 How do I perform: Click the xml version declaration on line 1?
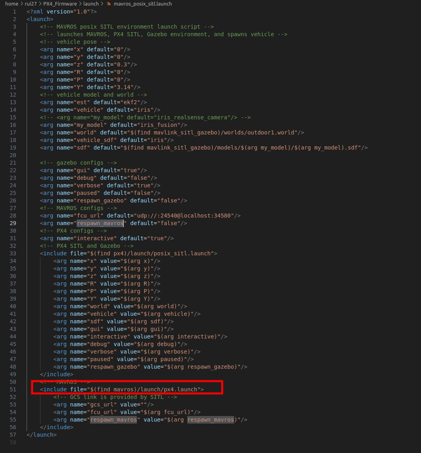coord(62,12)
